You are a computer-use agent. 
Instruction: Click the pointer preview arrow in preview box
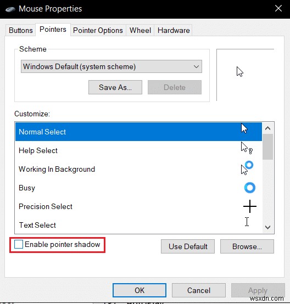240,72
